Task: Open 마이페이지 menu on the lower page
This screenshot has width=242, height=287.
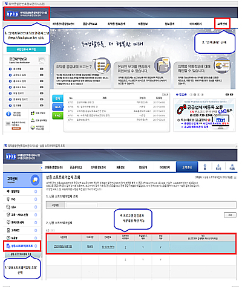Action: point(165,167)
